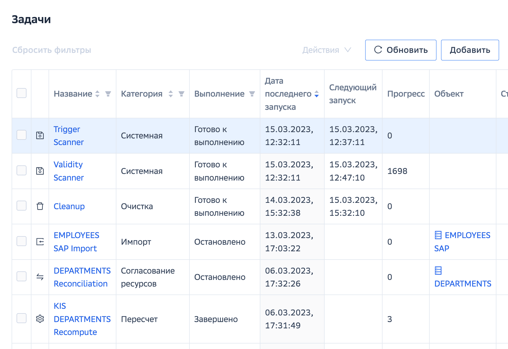Screen dimensions: 508x349
Task: Click the filter icon in Название column
Action: pyautogui.click(x=108, y=94)
